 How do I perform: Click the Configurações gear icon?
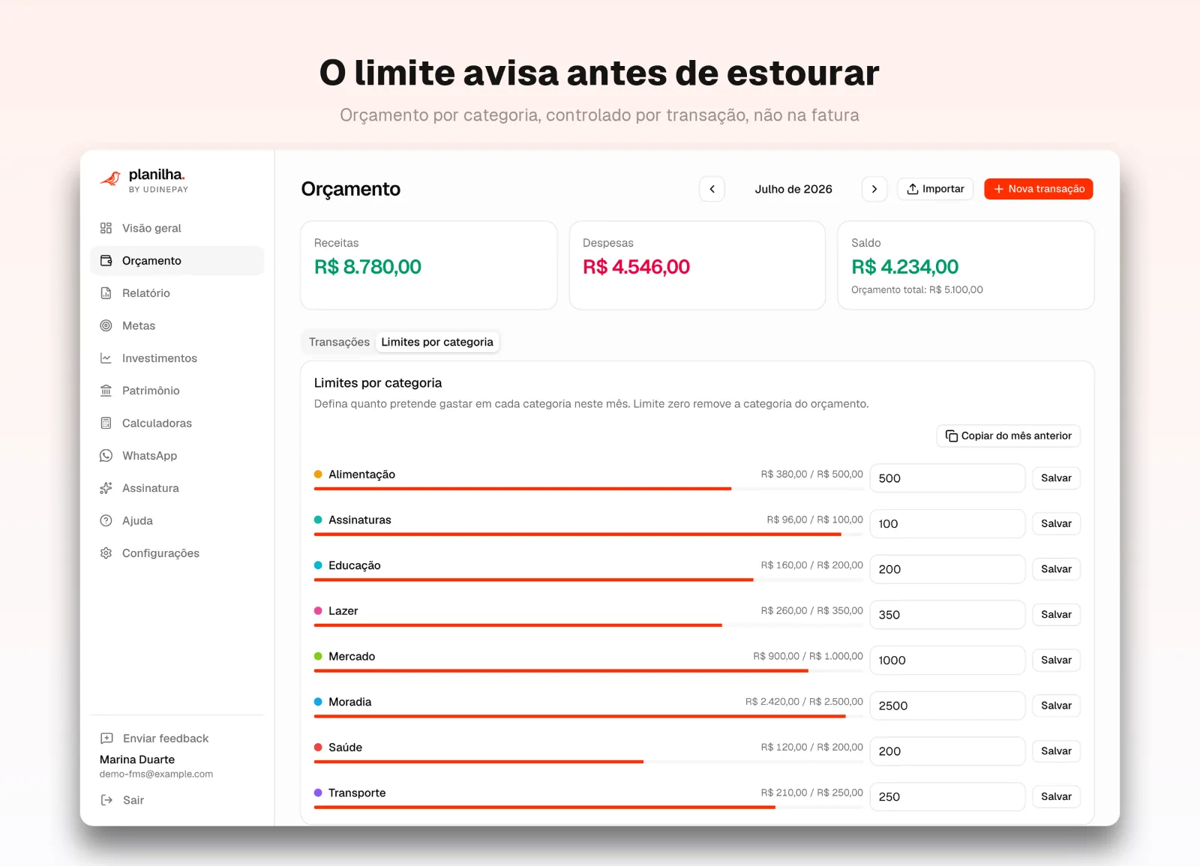[x=106, y=553]
